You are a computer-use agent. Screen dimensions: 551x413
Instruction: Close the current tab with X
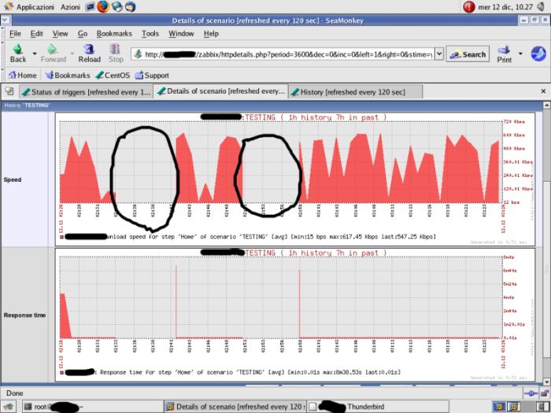pyautogui.click(x=543, y=91)
